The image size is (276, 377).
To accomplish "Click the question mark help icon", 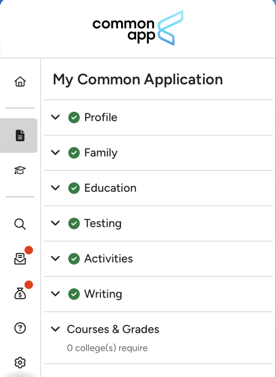I will click(20, 328).
